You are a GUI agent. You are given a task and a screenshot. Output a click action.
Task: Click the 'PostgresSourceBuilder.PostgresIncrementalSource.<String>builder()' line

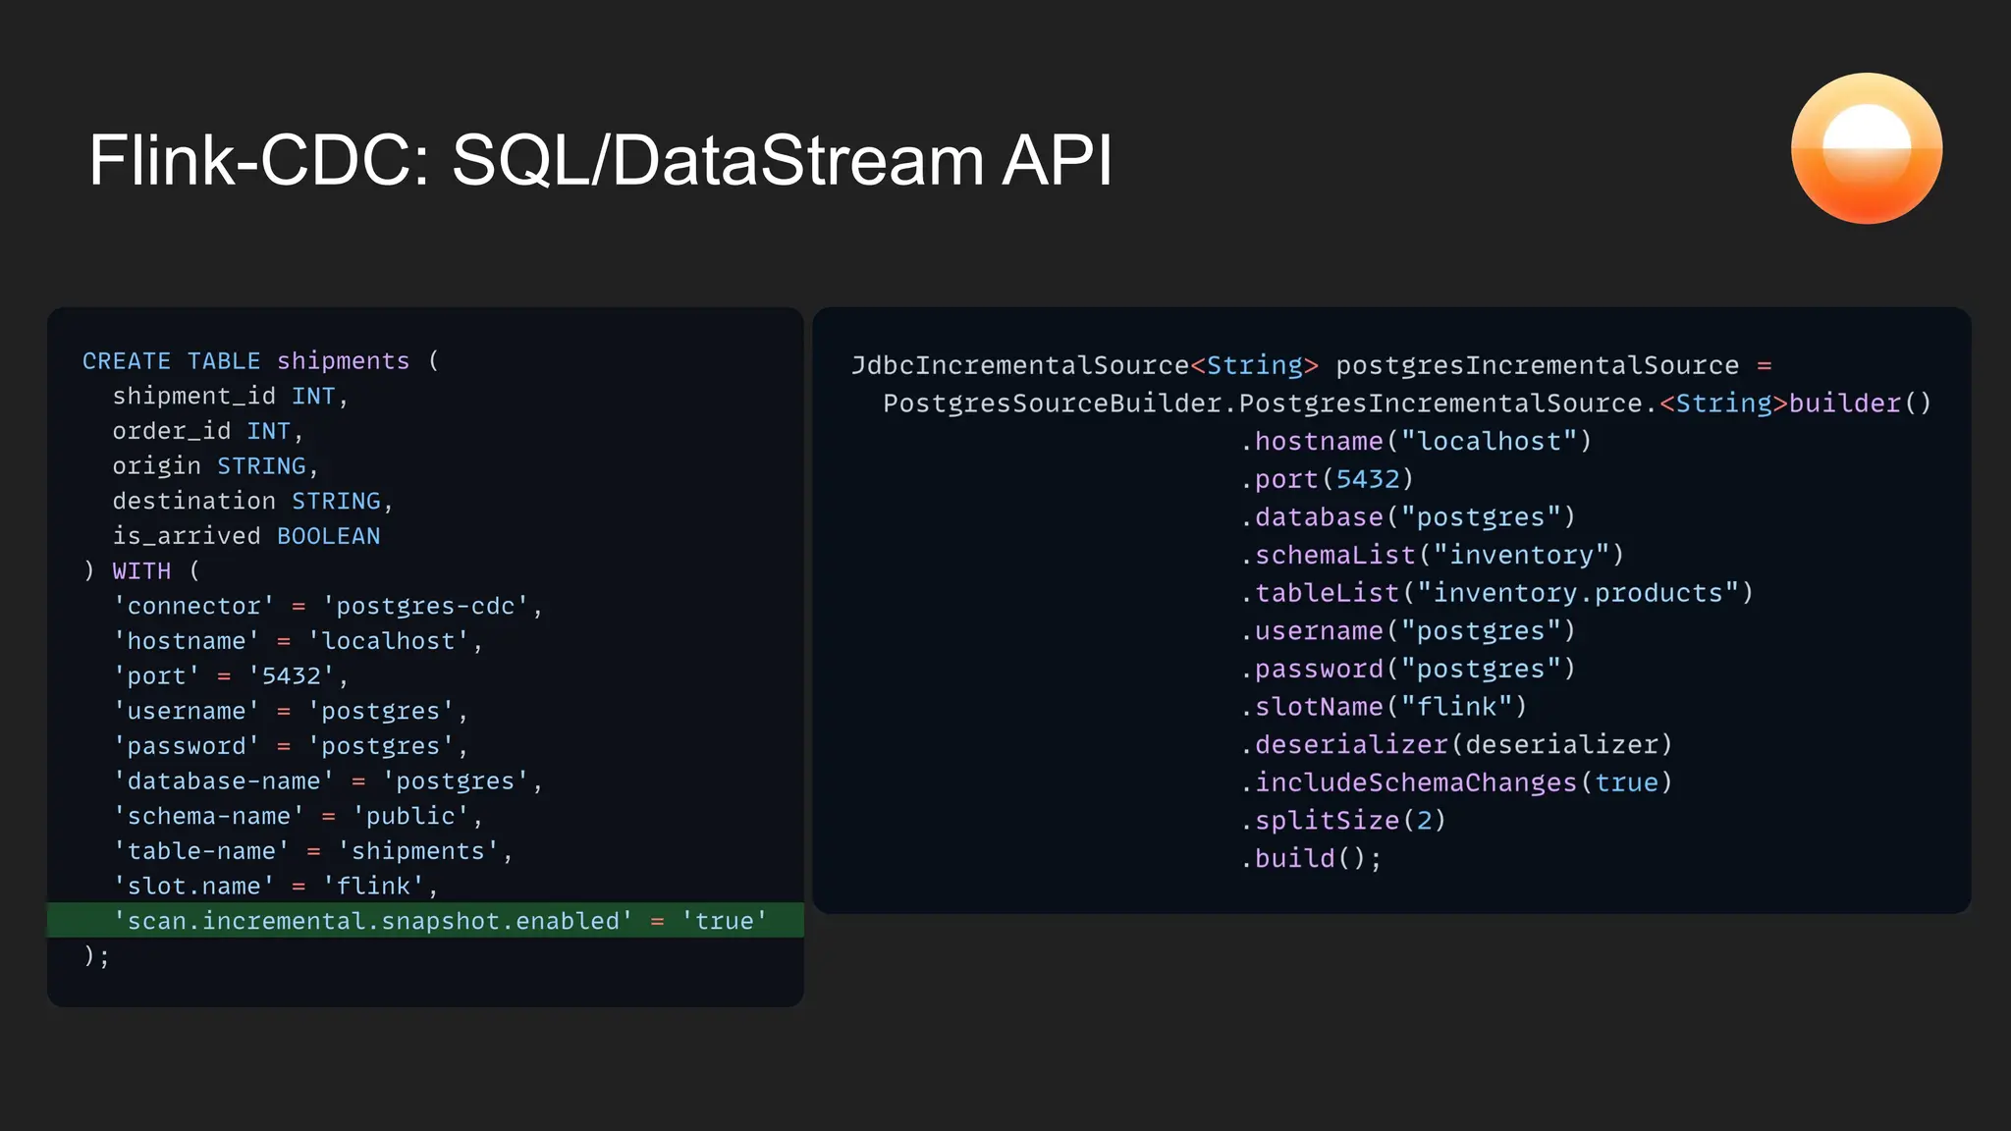(1407, 404)
